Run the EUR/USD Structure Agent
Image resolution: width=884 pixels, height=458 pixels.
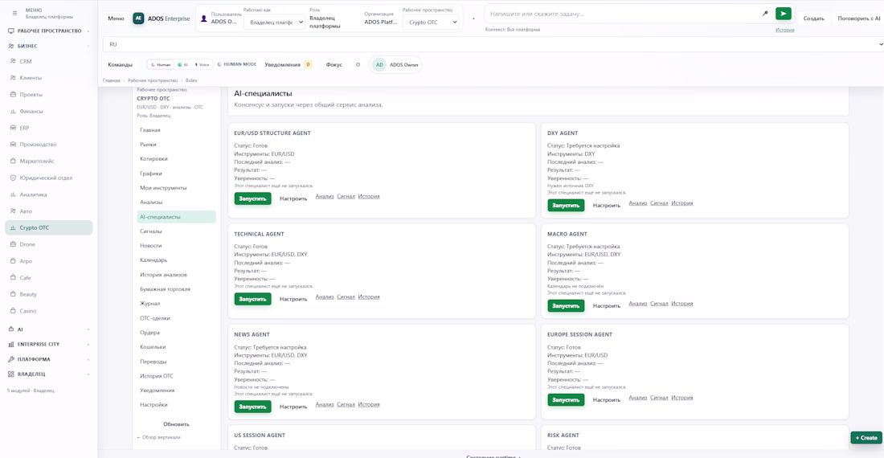click(252, 198)
